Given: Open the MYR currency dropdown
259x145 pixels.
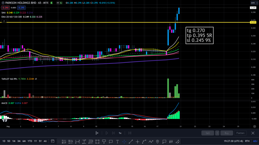Looking at the screenshot, I should pos(254,3).
